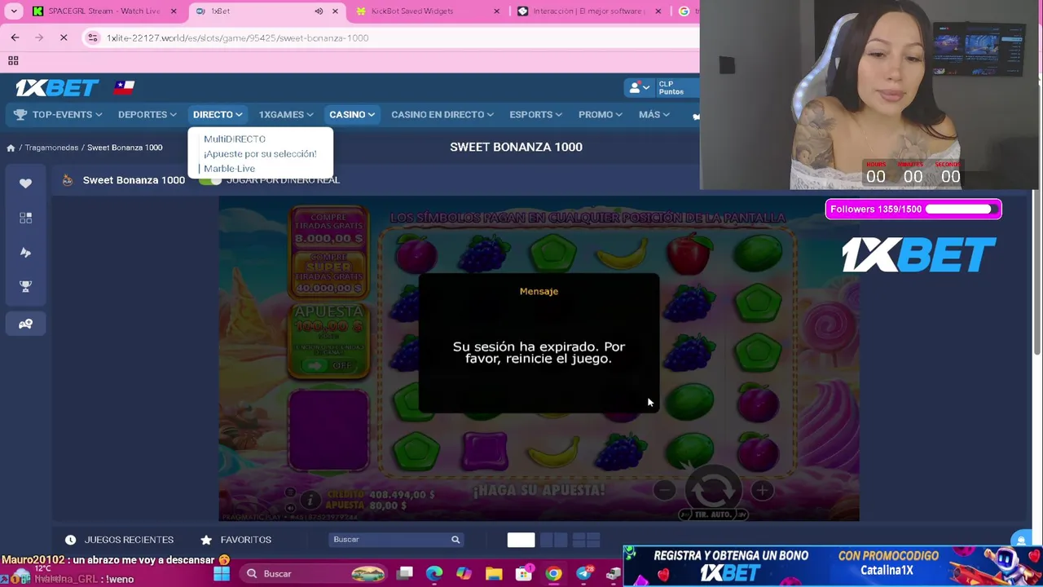
Task: Open the grid icon in the left sidebar
Action: [x=25, y=218]
